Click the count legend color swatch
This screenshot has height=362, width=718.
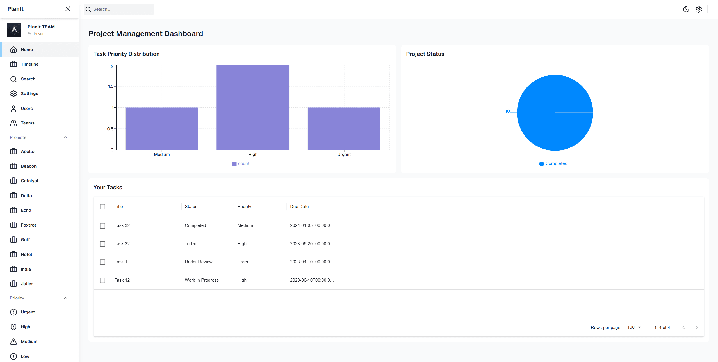pos(234,164)
